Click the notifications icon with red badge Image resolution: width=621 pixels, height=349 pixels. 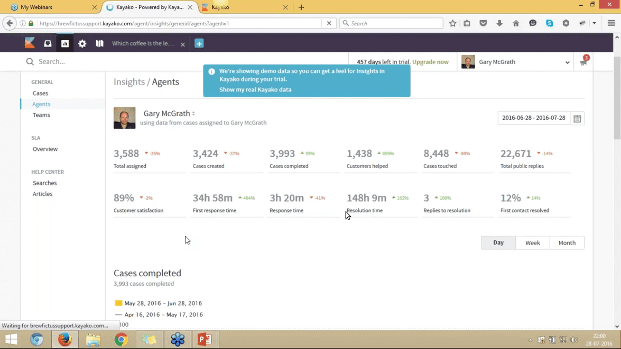click(x=584, y=62)
